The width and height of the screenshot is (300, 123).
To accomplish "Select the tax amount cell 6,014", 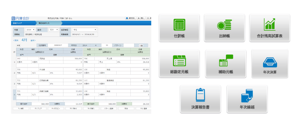I will [x=73, y=84].
